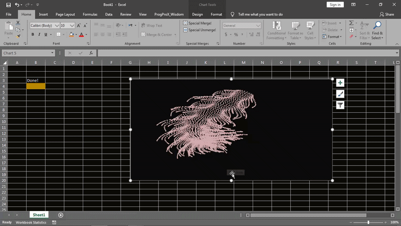Click the Copy icon in Clipboard group
The image size is (401, 226).
(x=18, y=30)
